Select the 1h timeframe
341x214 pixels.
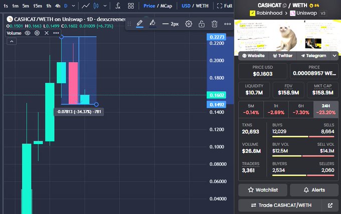coord(49,6)
